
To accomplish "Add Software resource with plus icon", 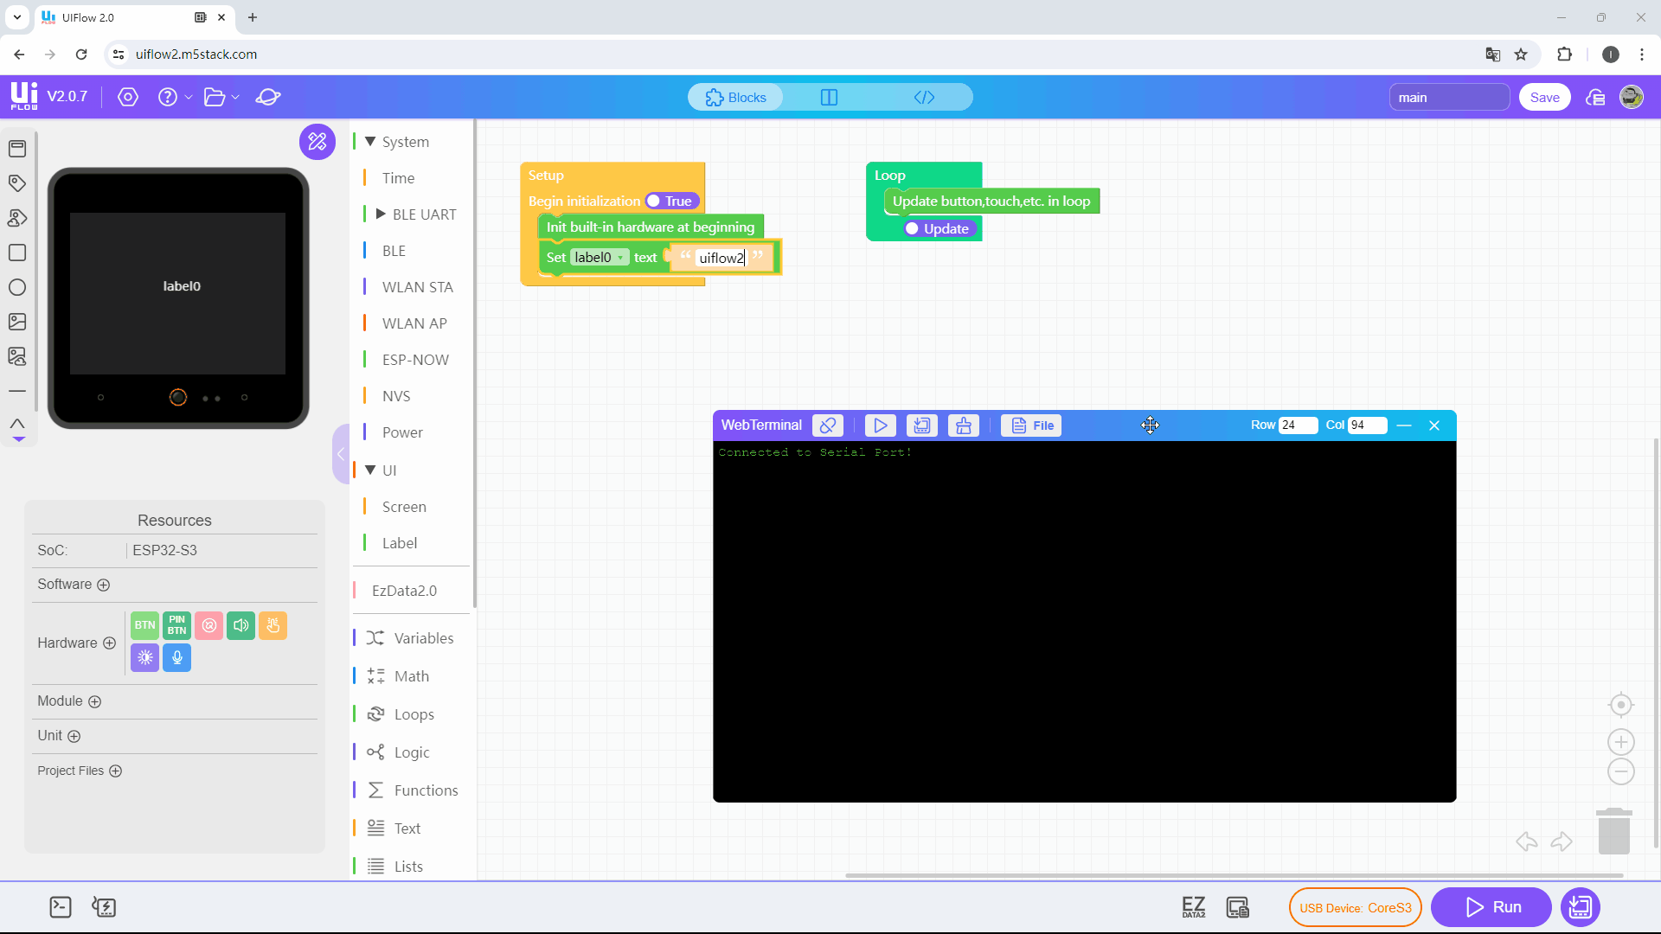I will click(x=104, y=585).
